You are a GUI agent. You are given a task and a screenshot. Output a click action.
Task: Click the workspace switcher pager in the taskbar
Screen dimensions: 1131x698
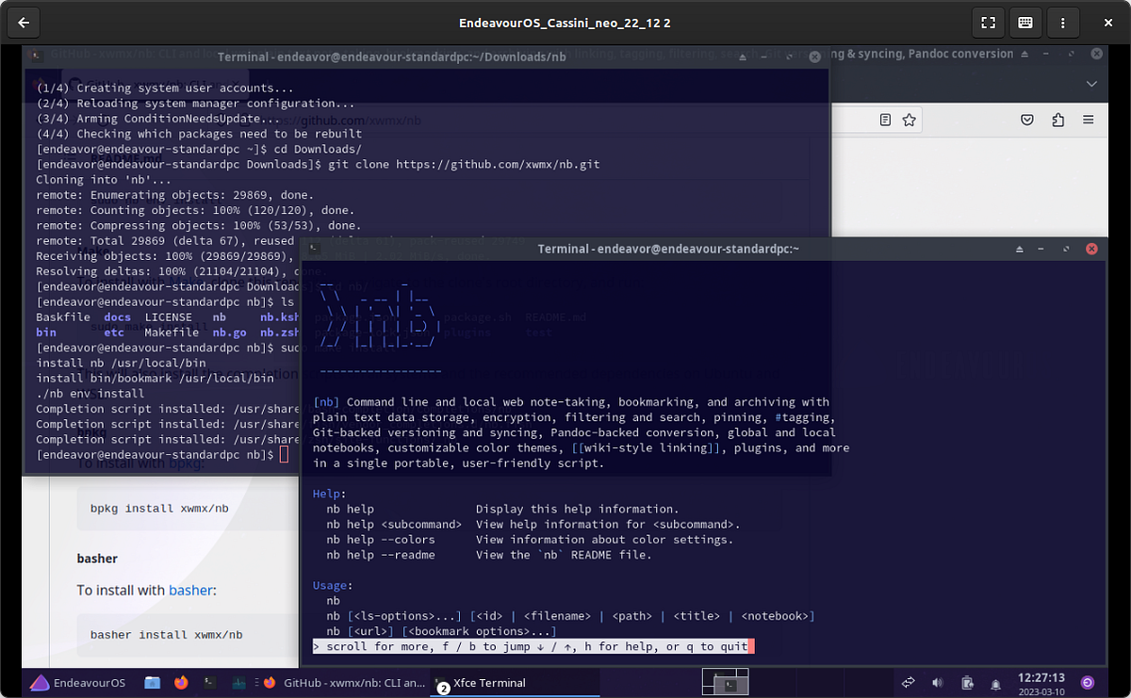tap(726, 681)
